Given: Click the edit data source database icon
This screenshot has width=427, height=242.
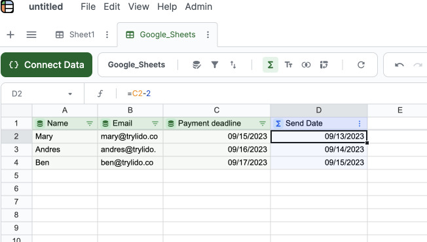Looking at the screenshot, I should pos(196,65).
